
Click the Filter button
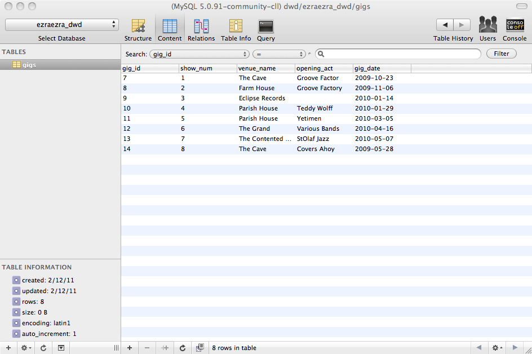(502, 54)
